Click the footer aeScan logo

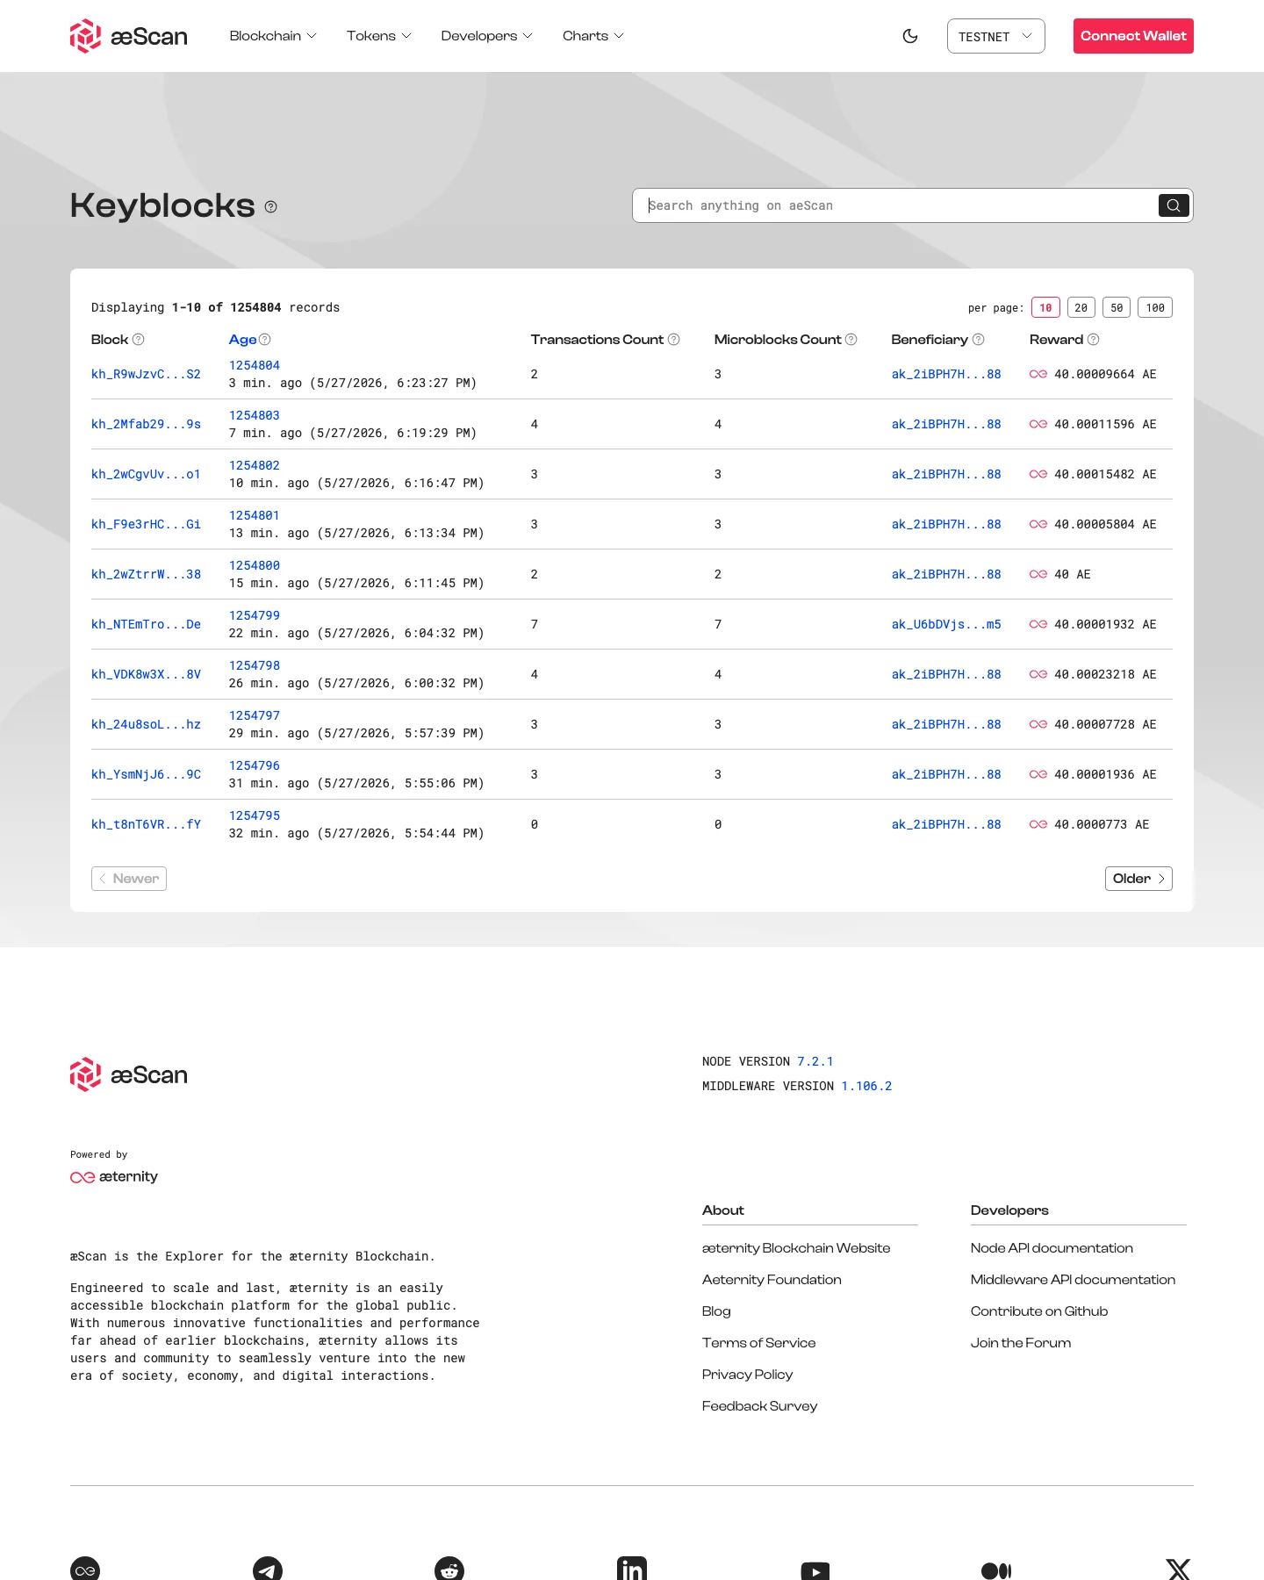pyautogui.click(x=129, y=1074)
